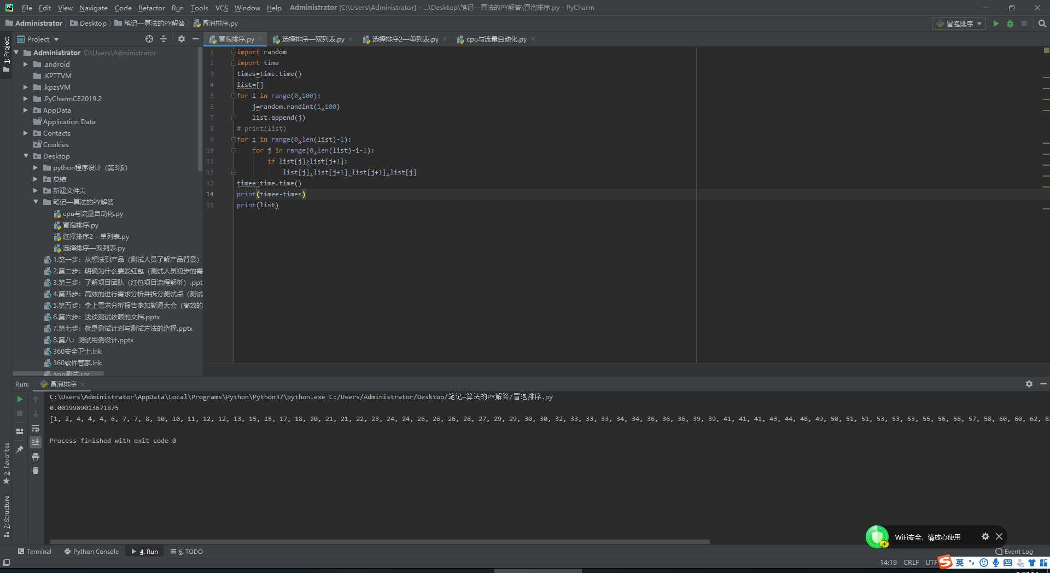Run the current configuration from the top toolbar
The width and height of the screenshot is (1050, 573).
pyautogui.click(x=996, y=24)
